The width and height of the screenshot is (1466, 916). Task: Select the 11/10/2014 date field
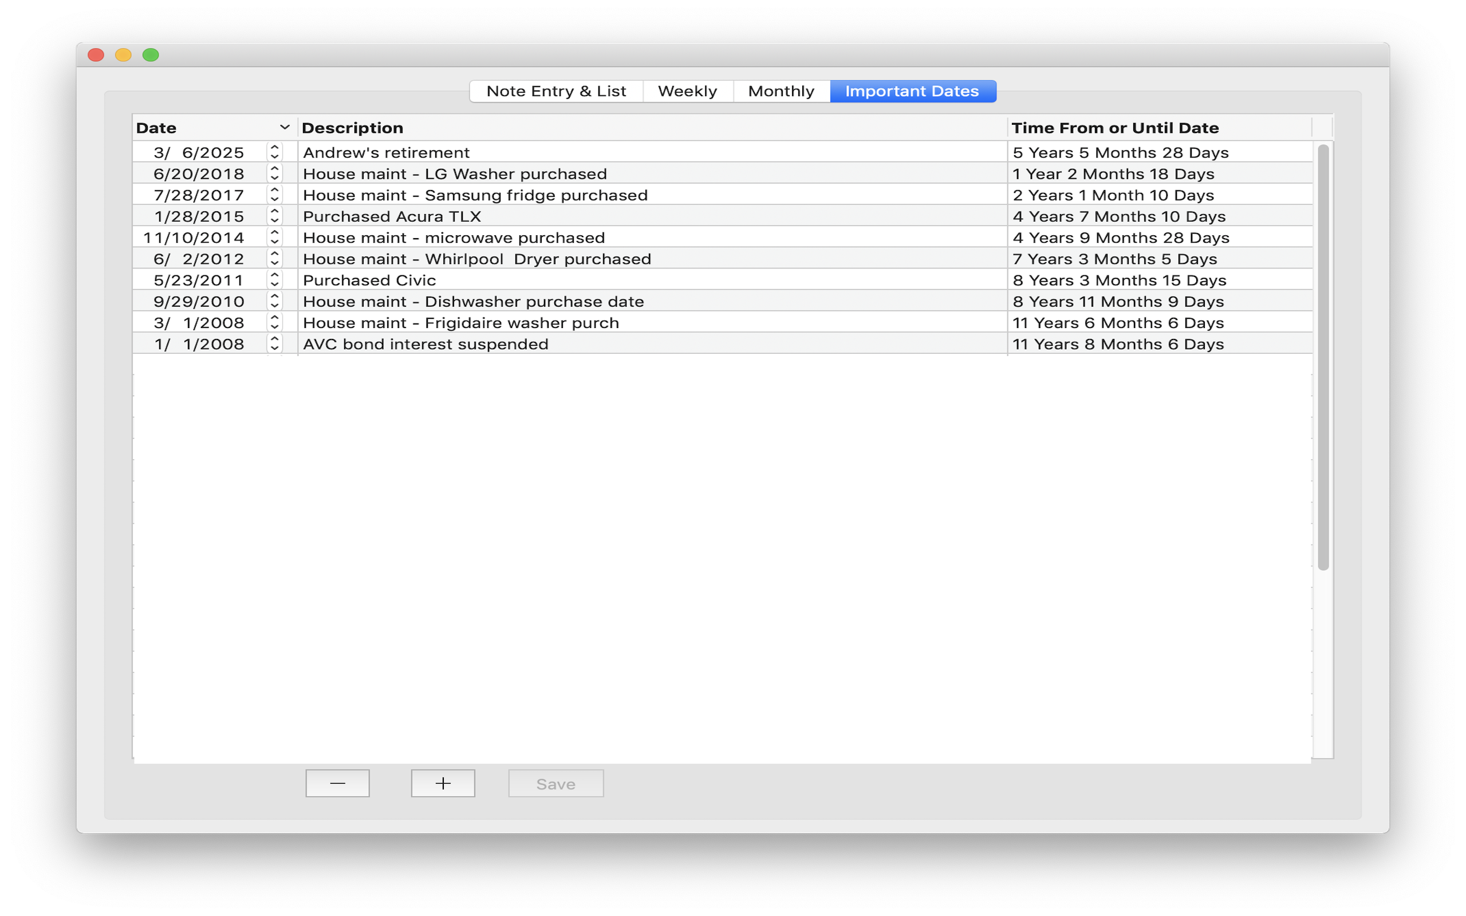click(194, 238)
